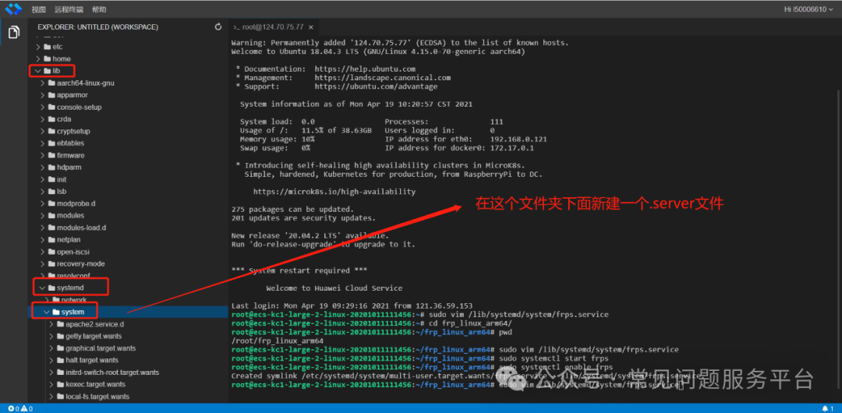Click the folder icon beside ebtables
This screenshot has height=413, width=842.
point(52,143)
